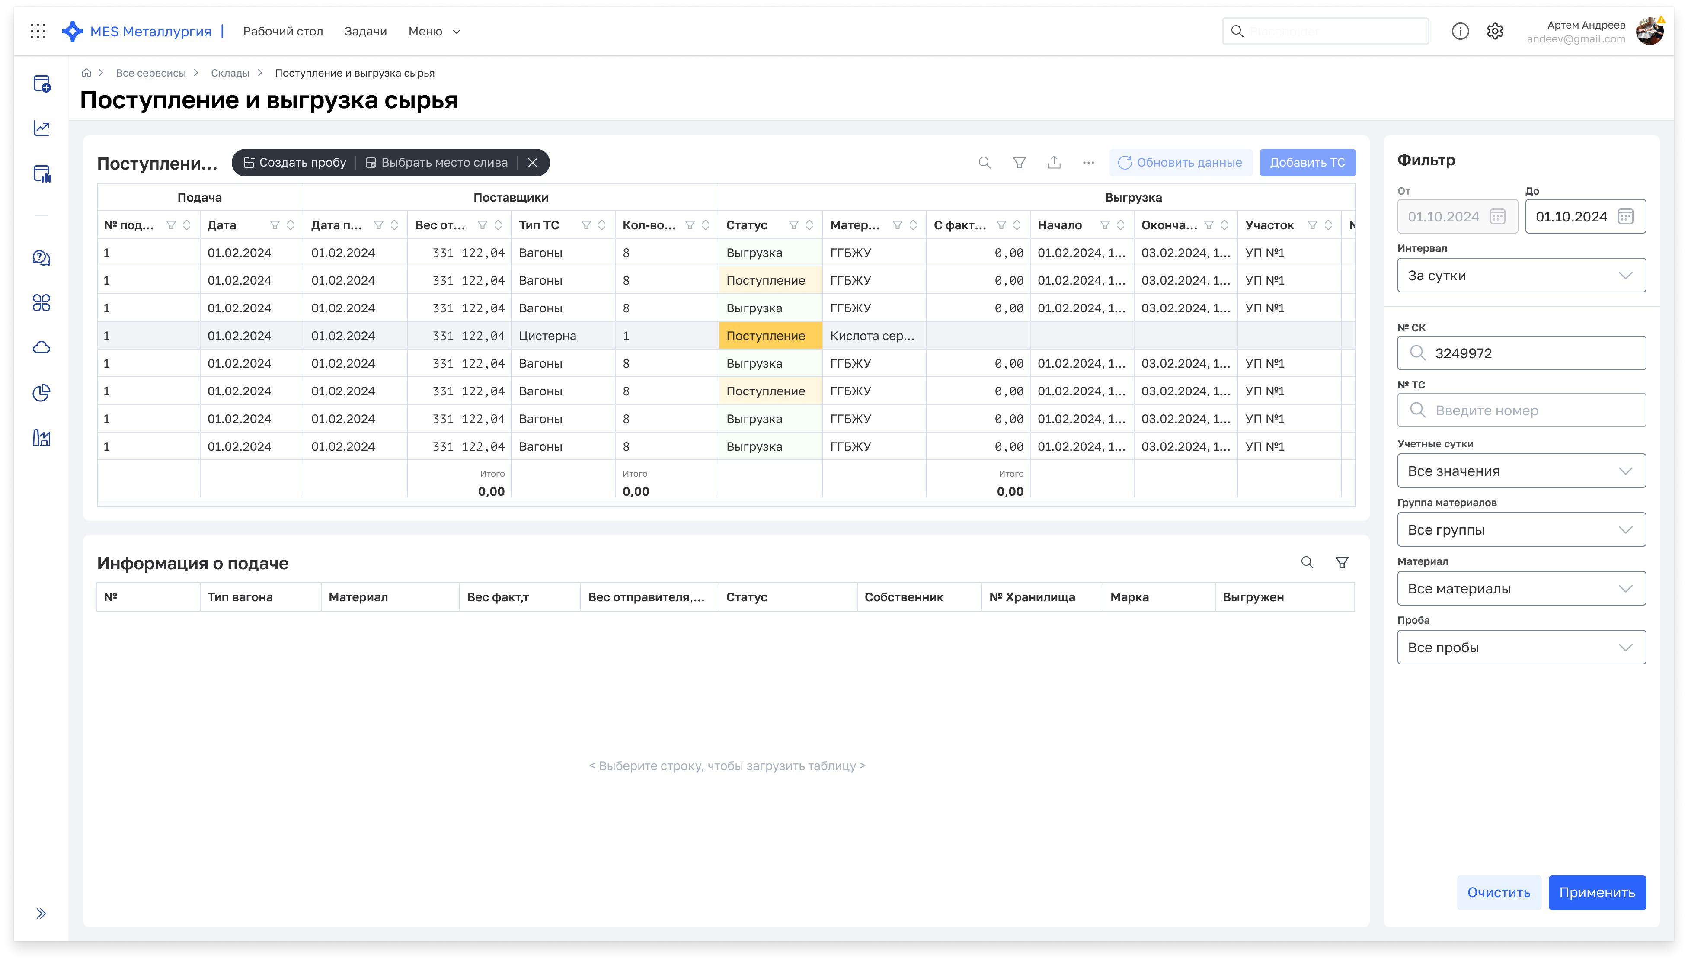1688x962 pixels.
Task: Open sidebar cloud icon
Action: click(x=42, y=347)
